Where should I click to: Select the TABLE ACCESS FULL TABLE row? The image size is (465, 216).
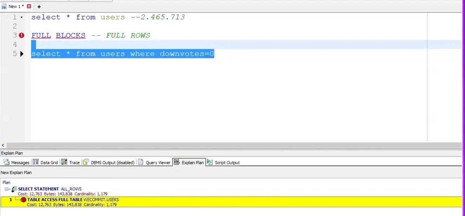(x=232, y=202)
